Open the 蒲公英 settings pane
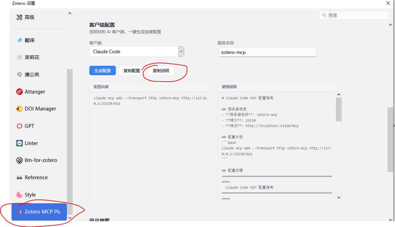 pyautogui.click(x=39, y=75)
